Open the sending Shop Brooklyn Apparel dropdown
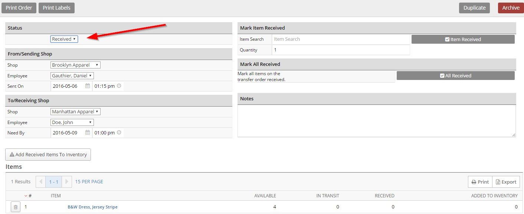 click(x=75, y=65)
